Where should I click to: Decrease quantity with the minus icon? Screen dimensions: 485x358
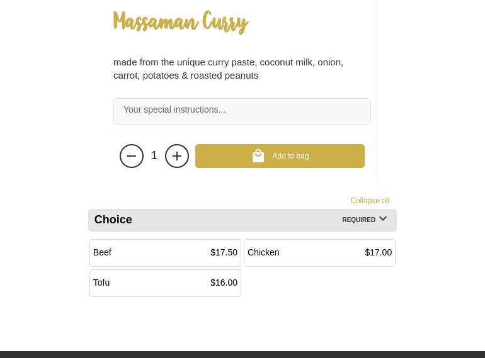132,156
